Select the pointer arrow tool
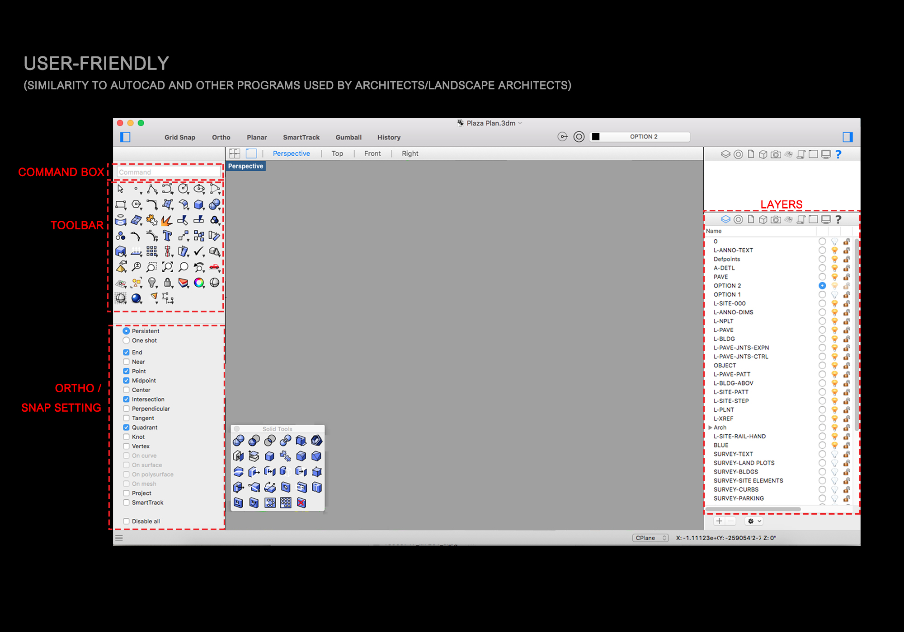Viewport: 904px width, 632px height. pos(120,189)
